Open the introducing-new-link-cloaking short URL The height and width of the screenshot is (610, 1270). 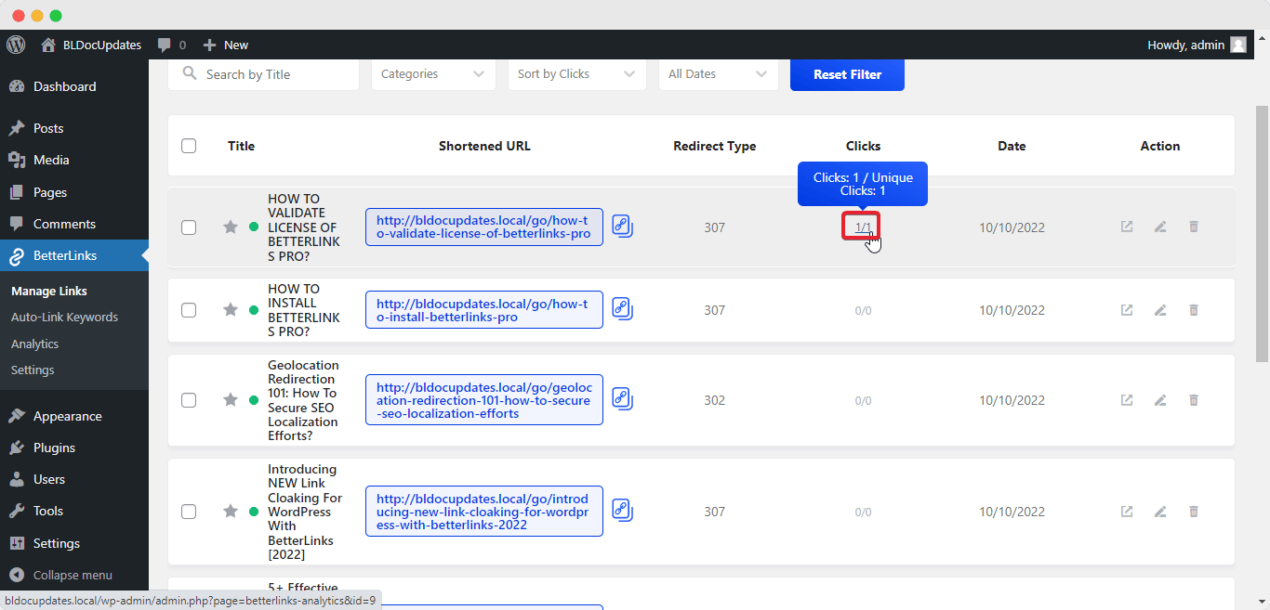click(x=484, y=512)
